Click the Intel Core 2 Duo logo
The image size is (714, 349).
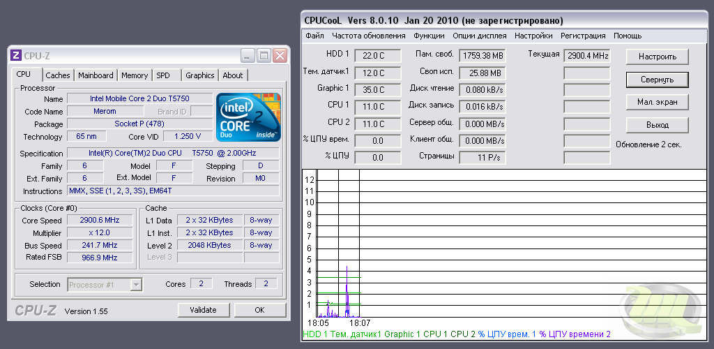[x=248, y=117]
